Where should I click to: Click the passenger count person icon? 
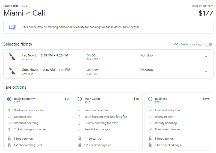[23, 6]
